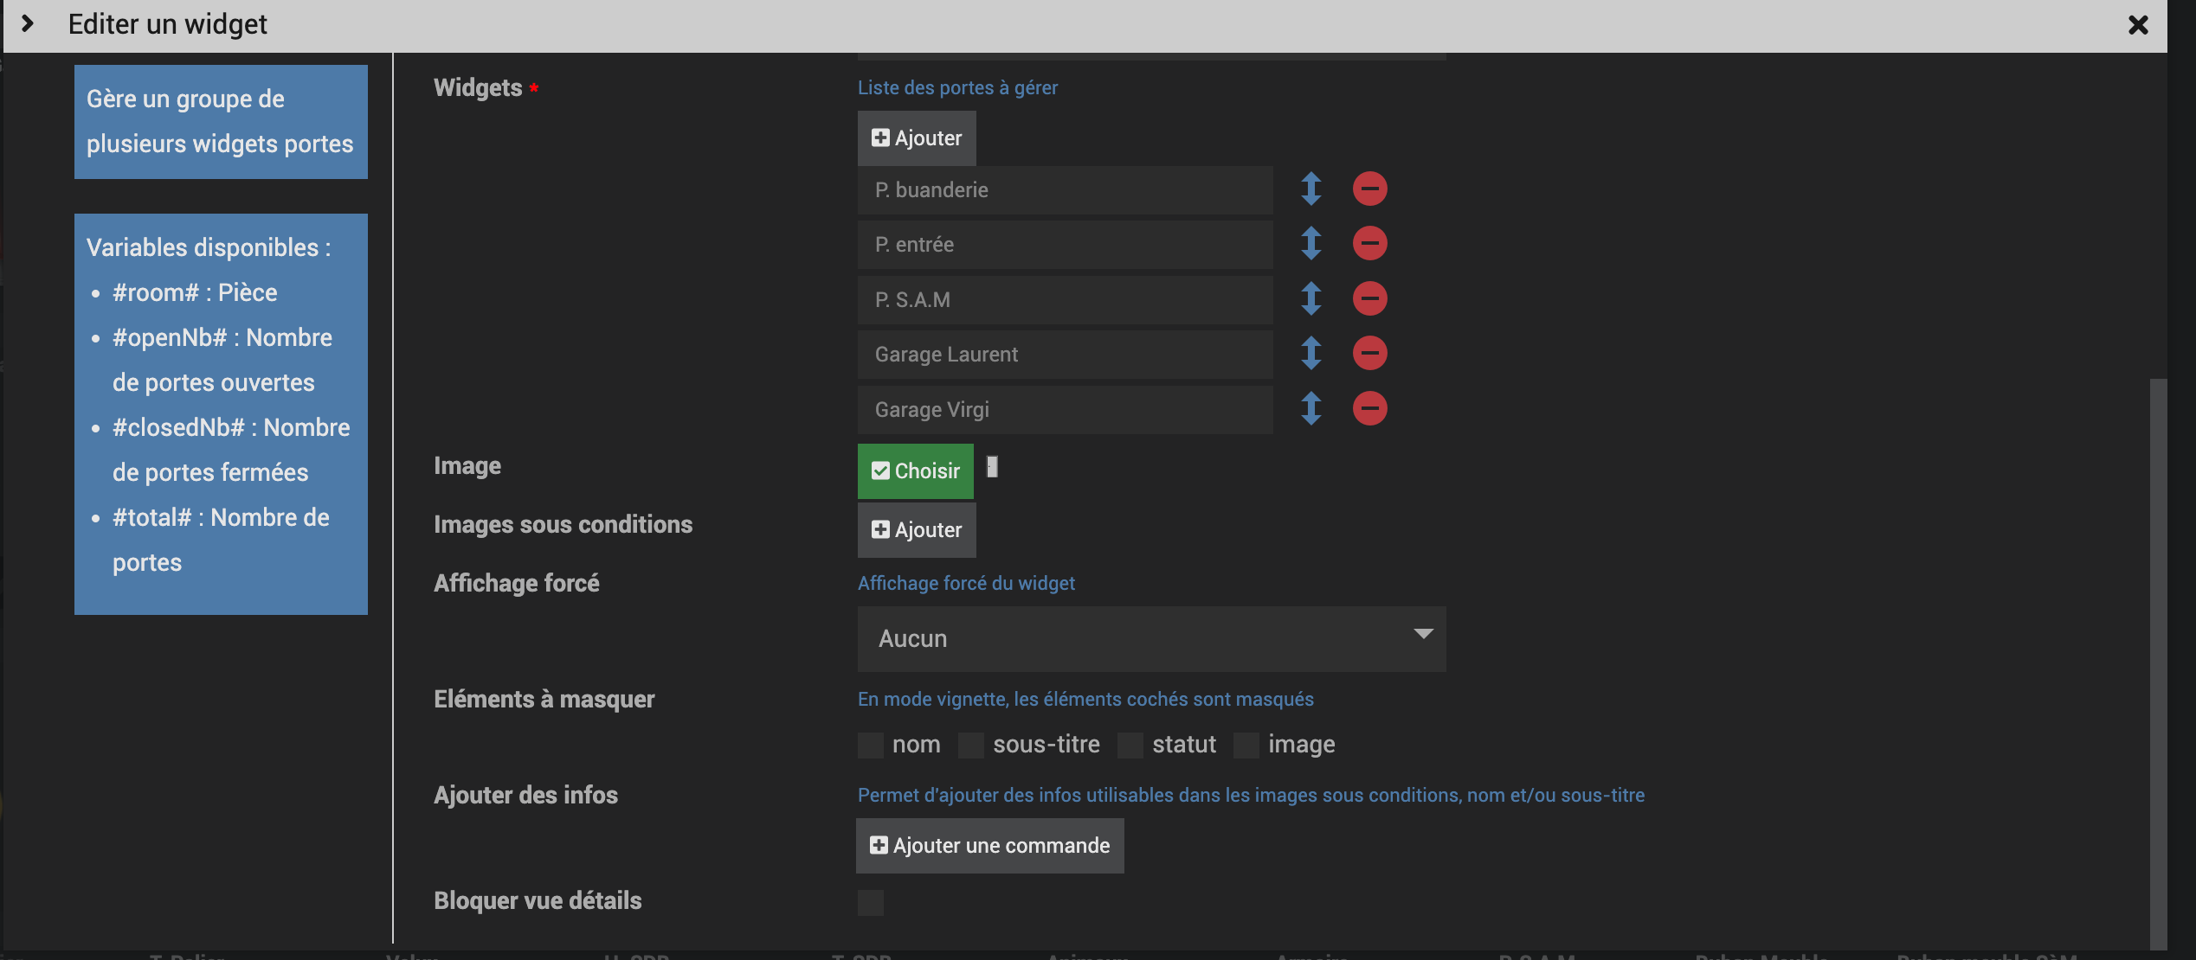Screen dimensions: 2196x960
Task: Click the move handle for Garage Laurent
Action: pos(1311,353)
